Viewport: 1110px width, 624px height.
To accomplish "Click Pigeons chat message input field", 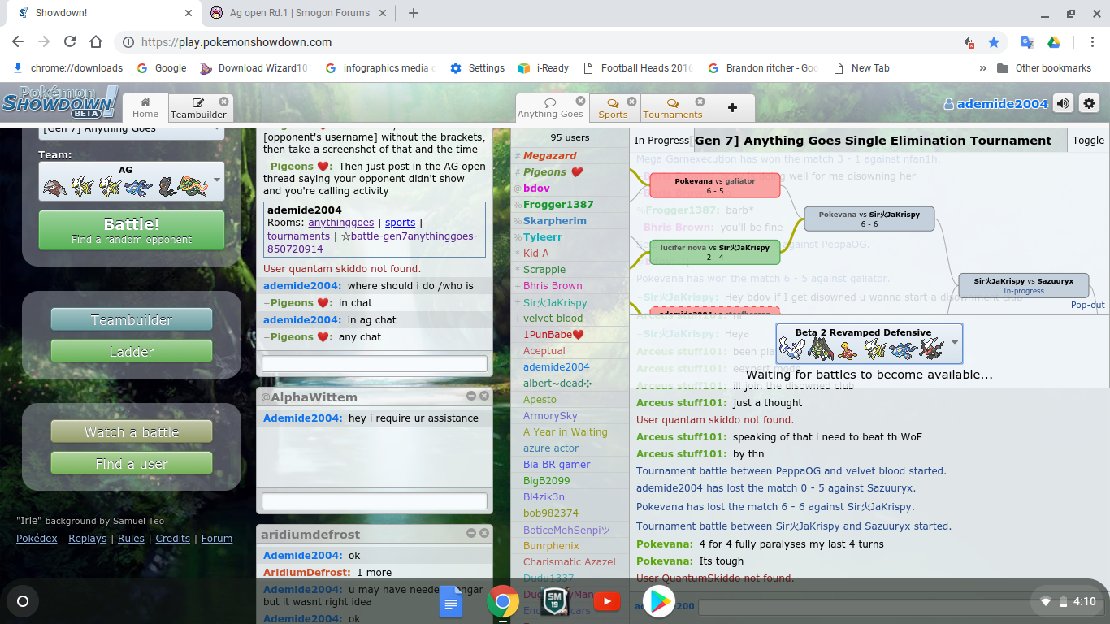I will point(375,363).
